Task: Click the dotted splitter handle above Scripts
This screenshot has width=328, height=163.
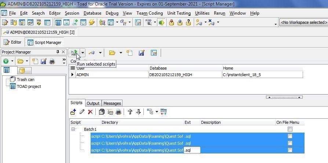Action: click(284, 97)
